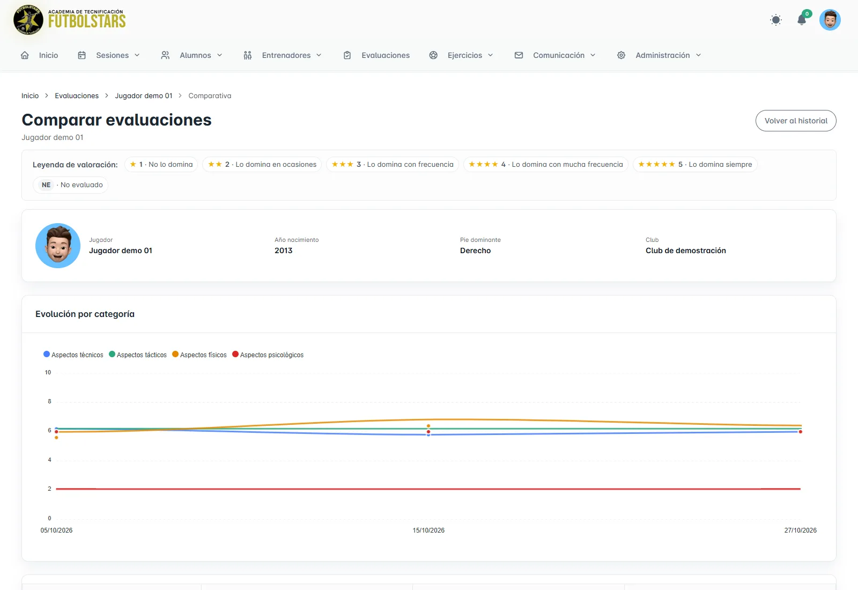Toggle Aspectos técnicos series in chart legend
The image size is (858, 590).
(x=73, y=355)
